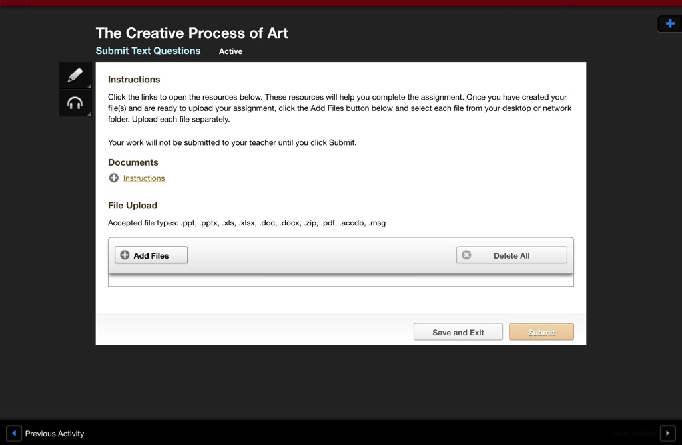Click the Delete All button
The width and height of the screenshot is (682, 445).
[511, 255]
